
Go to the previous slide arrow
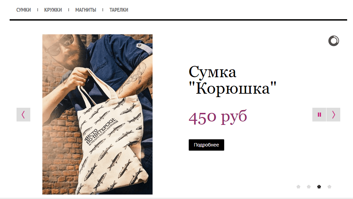tap(23, 115)
